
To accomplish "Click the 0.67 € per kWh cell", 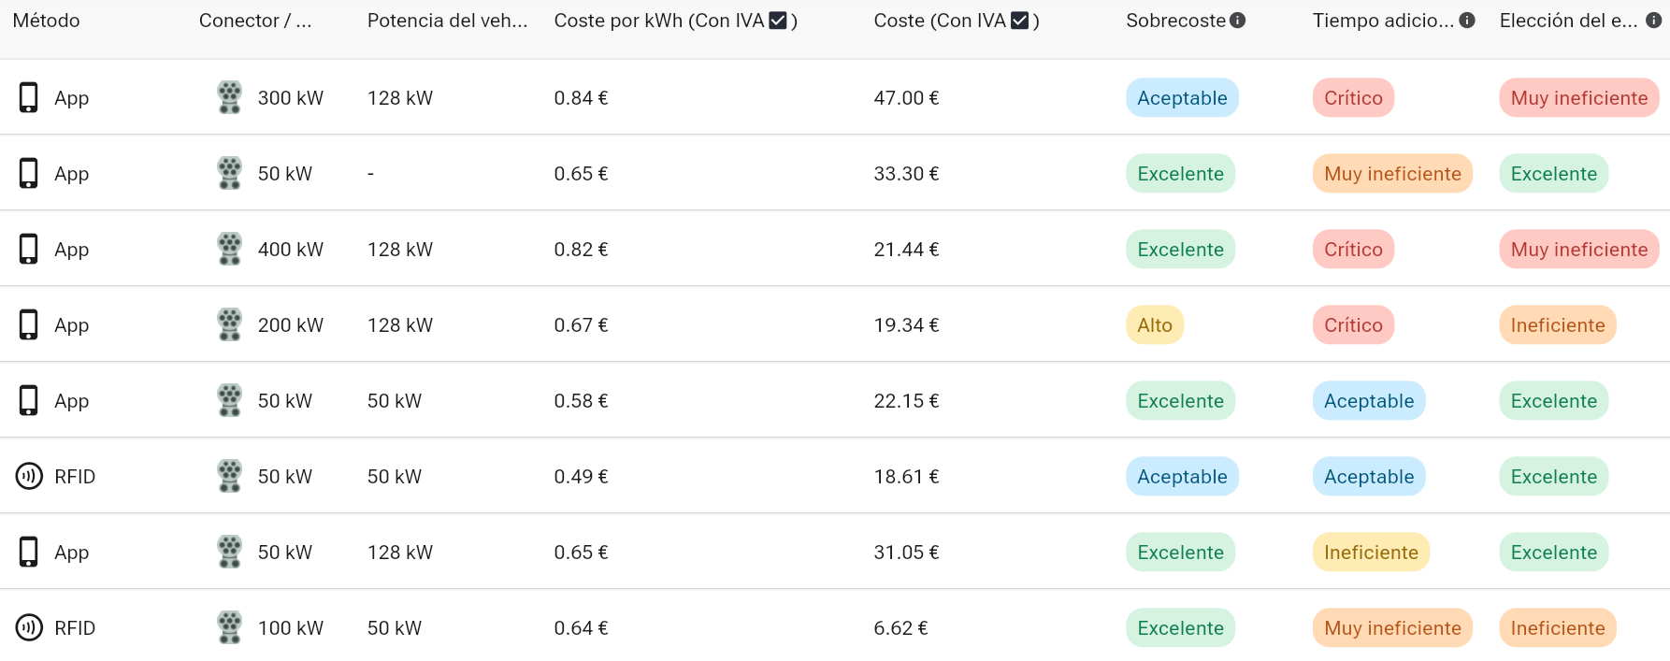I will pyautogui.click(x=581, y=325).
